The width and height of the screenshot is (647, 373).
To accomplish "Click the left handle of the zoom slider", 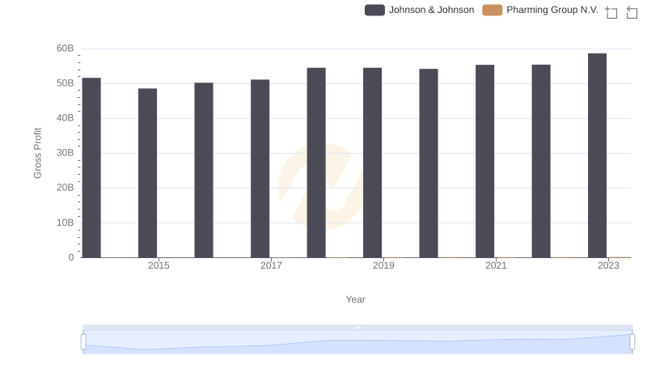I will (x=83, y=341).
